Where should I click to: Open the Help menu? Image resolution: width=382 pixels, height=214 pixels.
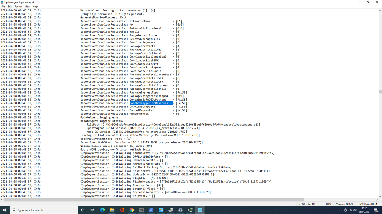pos(35,6)
